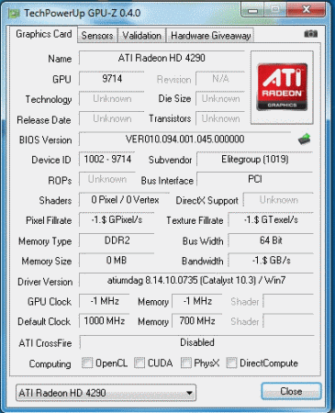The width and height of the screenshot is (335, 413).
Task: Click the Transistors Unknown field
Action: (x=220, y=118)
